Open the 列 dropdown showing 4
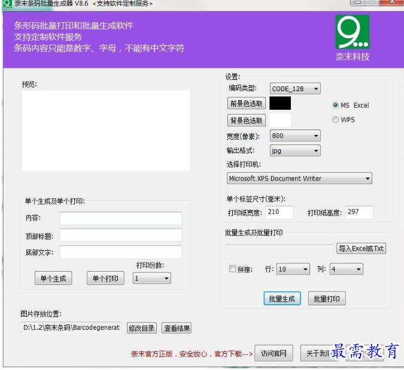 coord(347,269)
